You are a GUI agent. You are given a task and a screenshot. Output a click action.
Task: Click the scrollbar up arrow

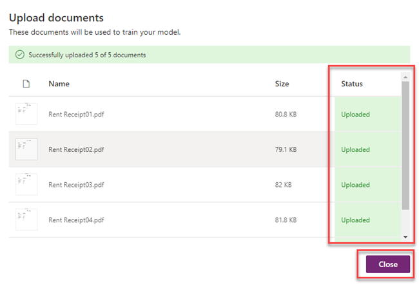405,76
